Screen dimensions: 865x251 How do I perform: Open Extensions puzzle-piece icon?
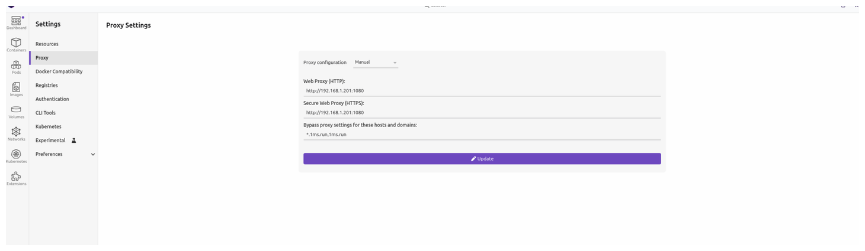click(x=16, y=177)
